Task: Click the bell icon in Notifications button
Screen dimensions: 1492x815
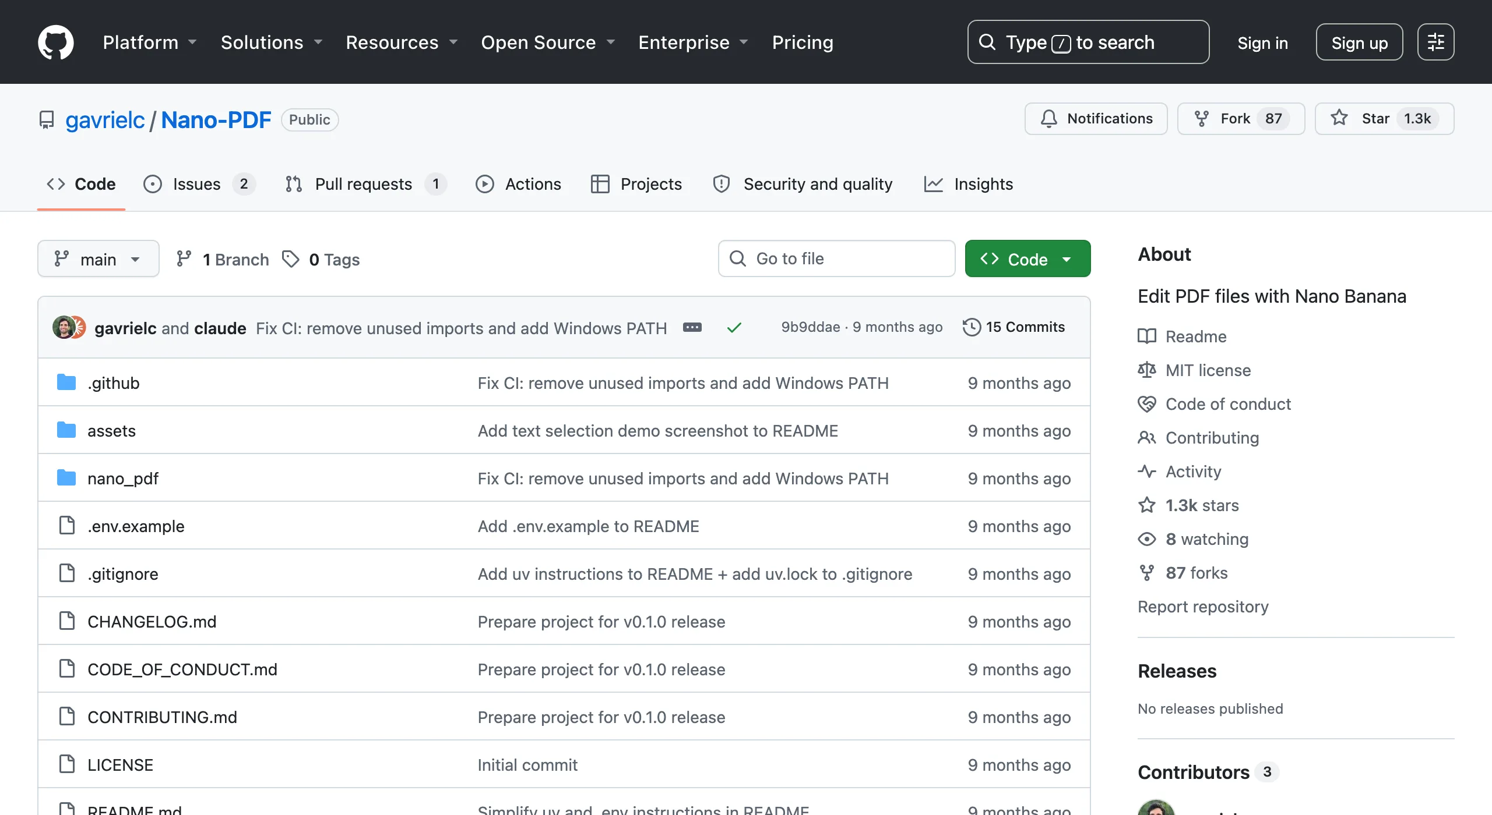Action: click(1049, 119)
